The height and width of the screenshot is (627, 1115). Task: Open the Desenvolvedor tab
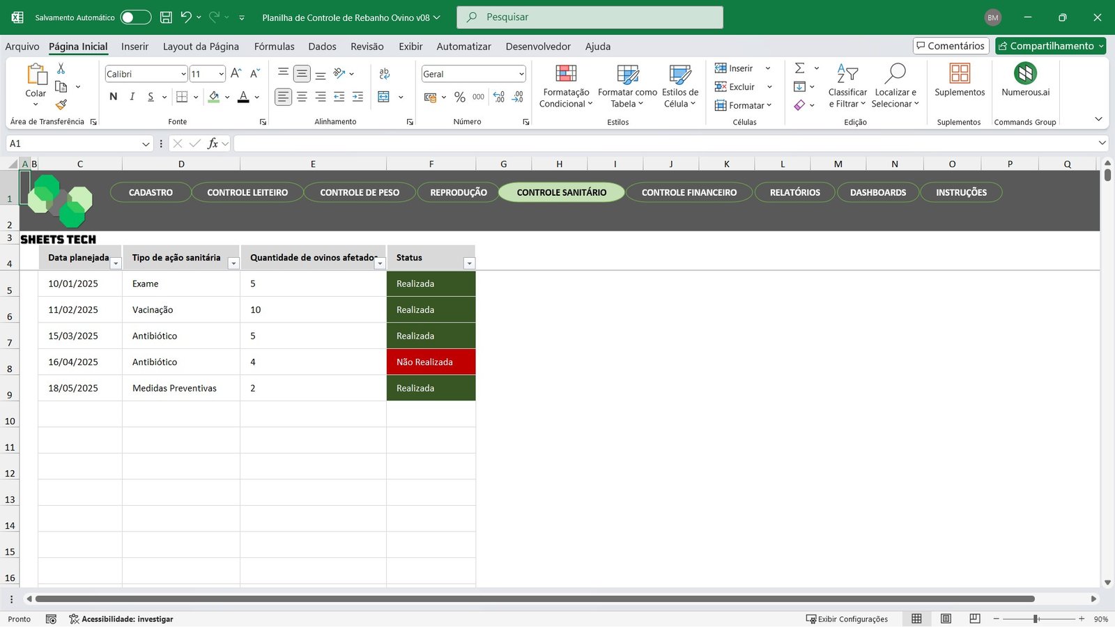point(538,47)
